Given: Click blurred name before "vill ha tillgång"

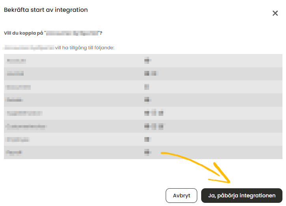Looking at the screenshot, I should [28, 48].
